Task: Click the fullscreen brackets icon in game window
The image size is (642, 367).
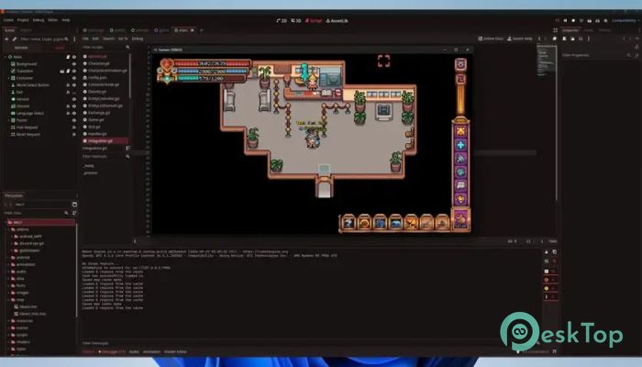Action: (383, 61)
